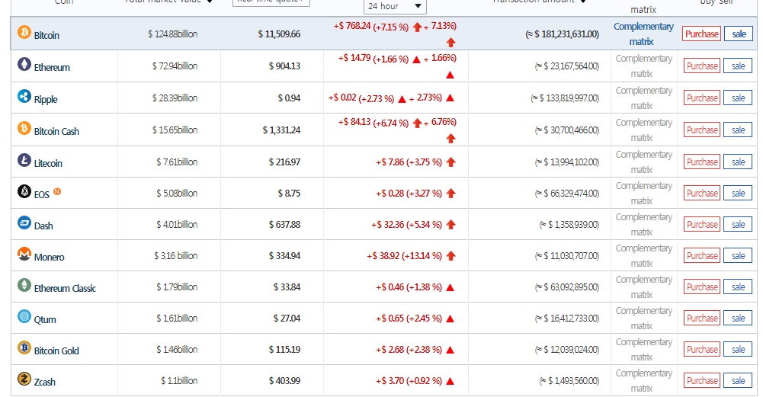
Task: Click the Litecoin logo icon
Action: pos(24,161)
